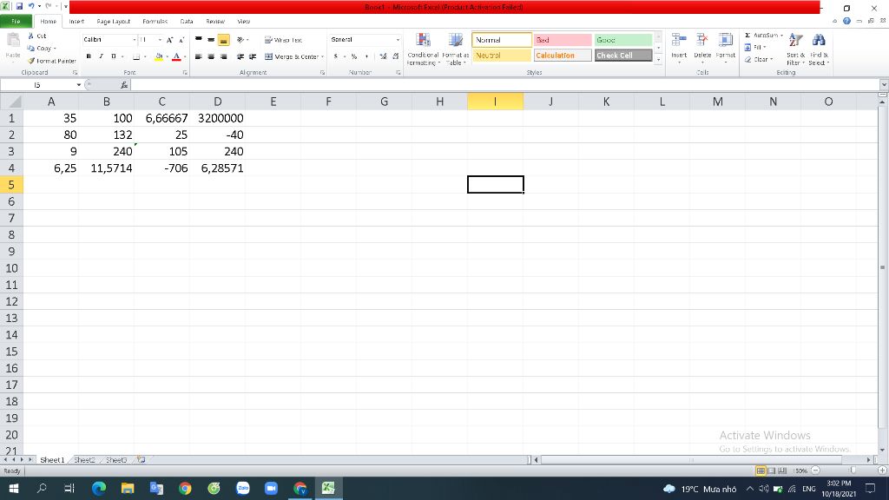Click the zoom slider in status bar
Image resolution: width=889 pixels, height=500 pixels.
[853, 470]
